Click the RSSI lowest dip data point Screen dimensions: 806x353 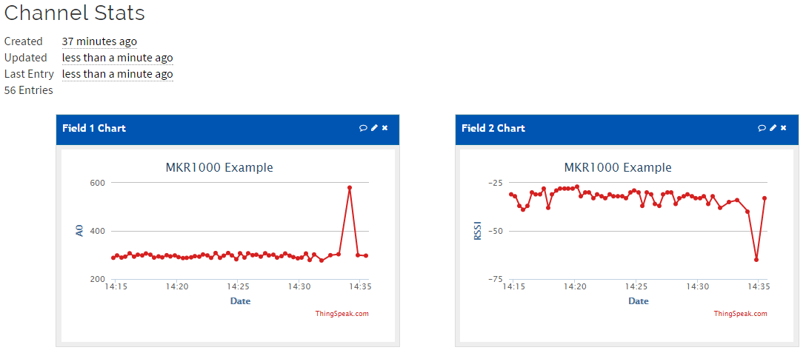(x=756, y=260)
